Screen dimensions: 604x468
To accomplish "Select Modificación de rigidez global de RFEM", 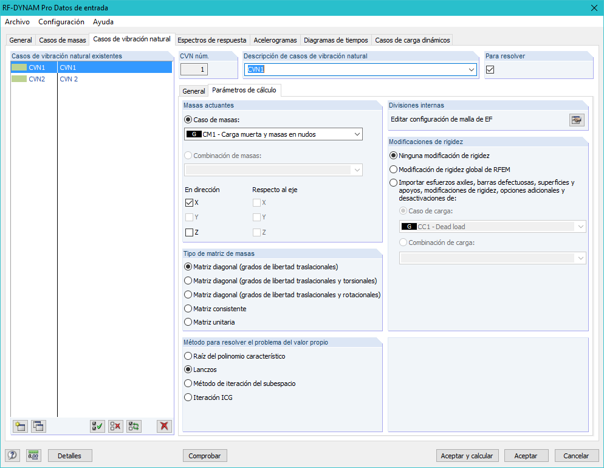I will click(393, 170).
